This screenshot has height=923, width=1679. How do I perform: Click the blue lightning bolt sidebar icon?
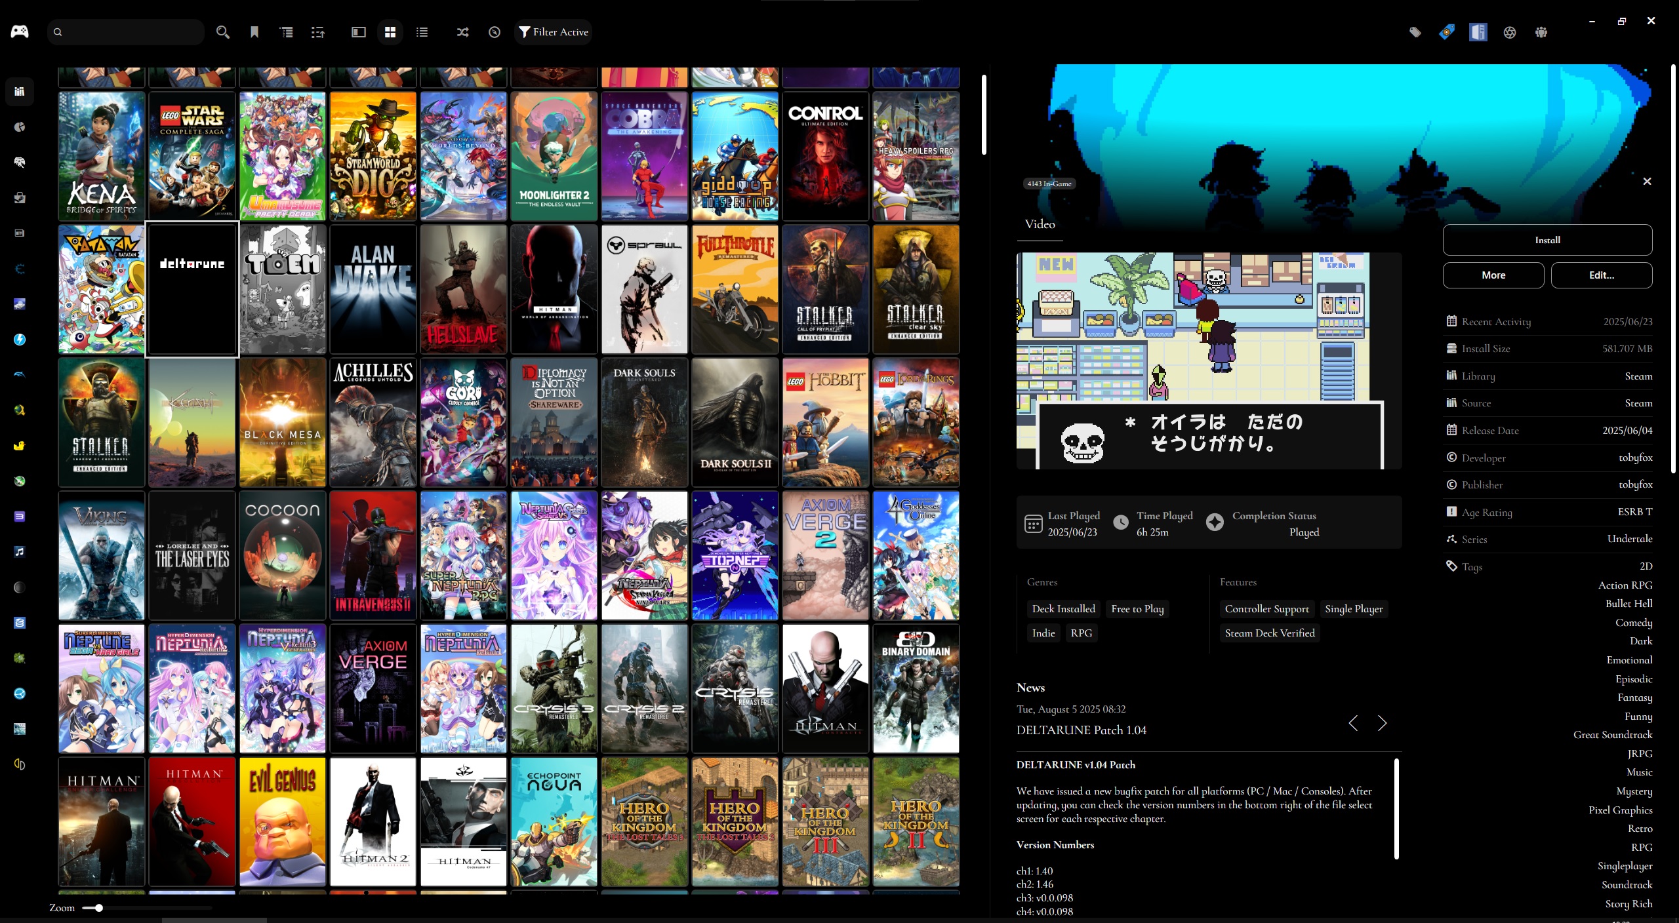point(20,339)
